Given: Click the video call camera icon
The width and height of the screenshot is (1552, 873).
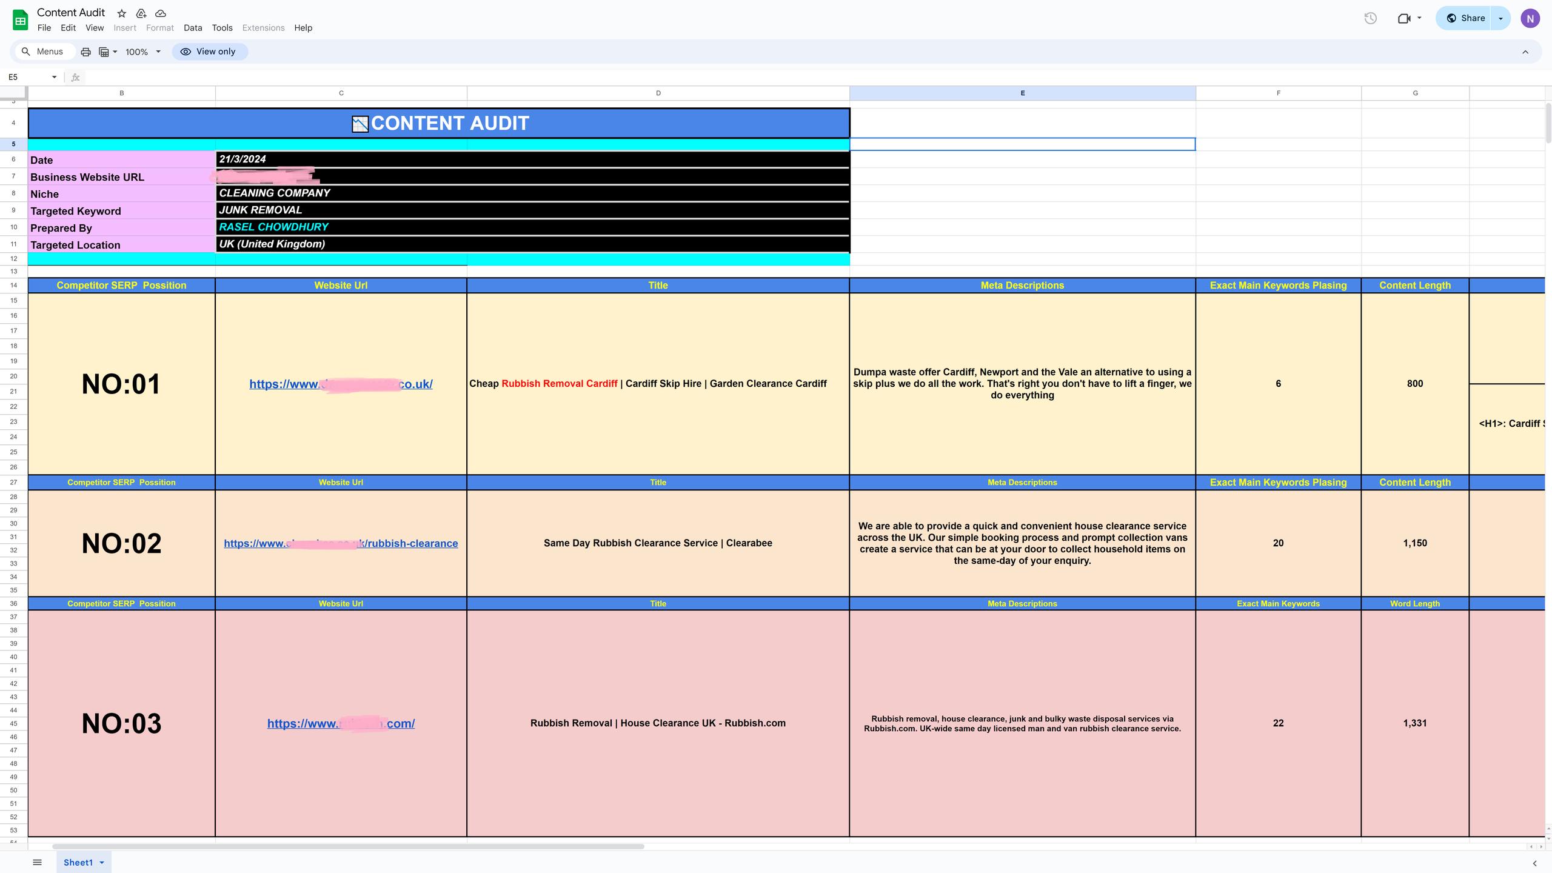Looking at the screenshot, I should click(x=1404, y=18).
